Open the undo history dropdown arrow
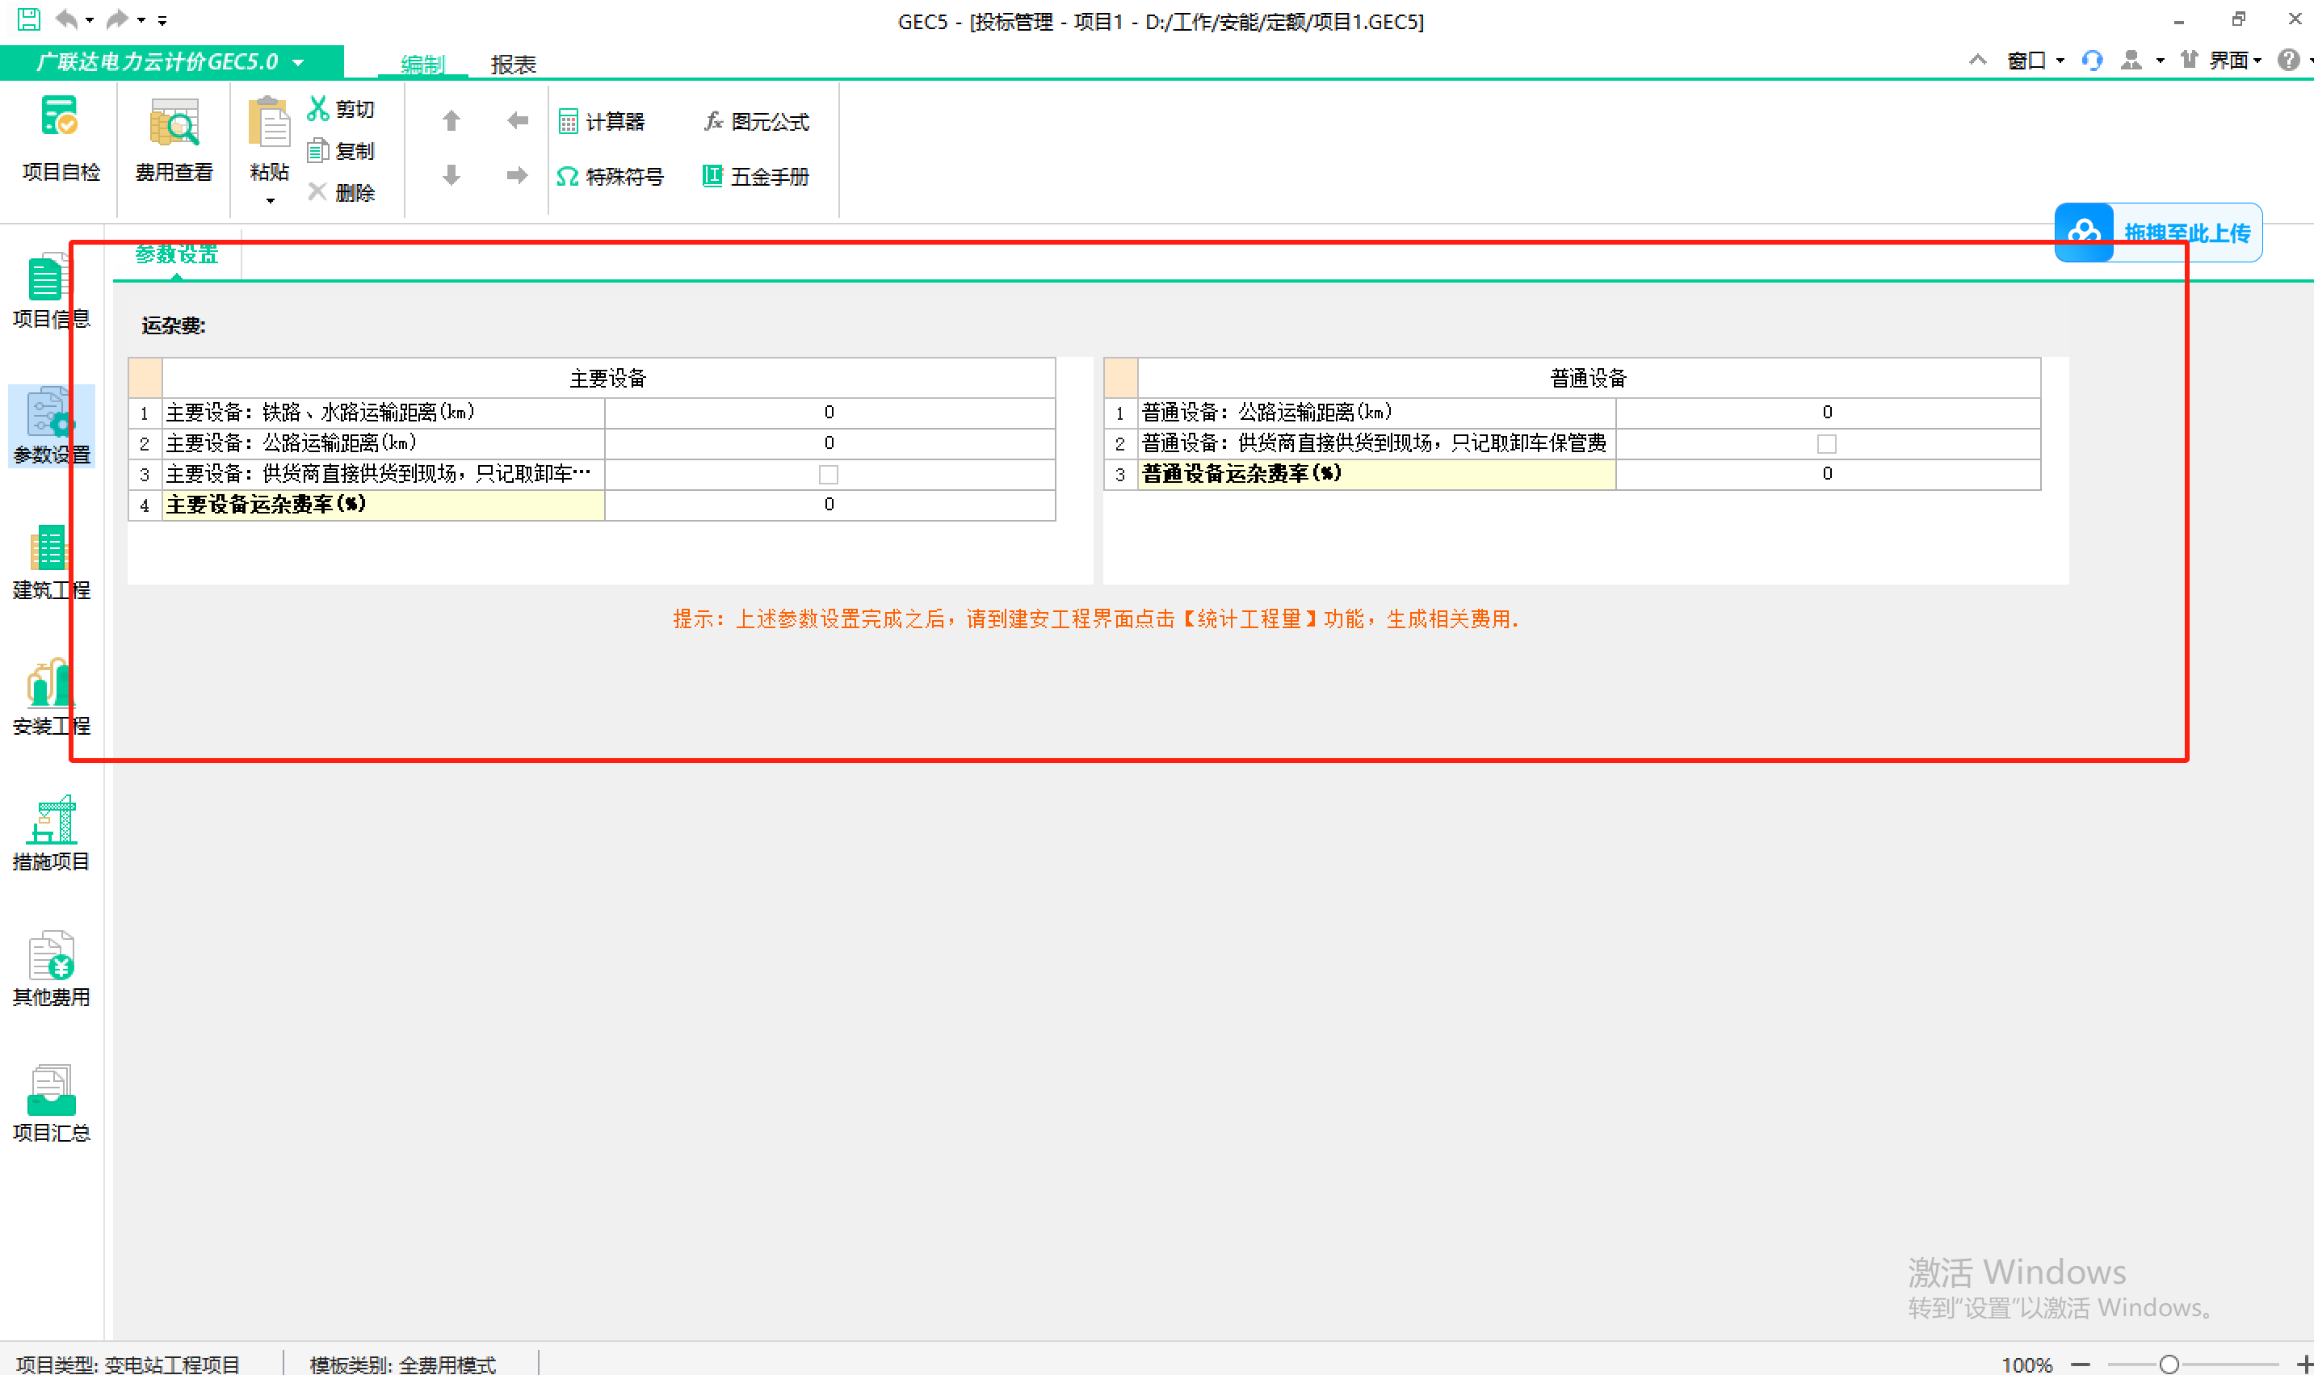 (90, 19)
